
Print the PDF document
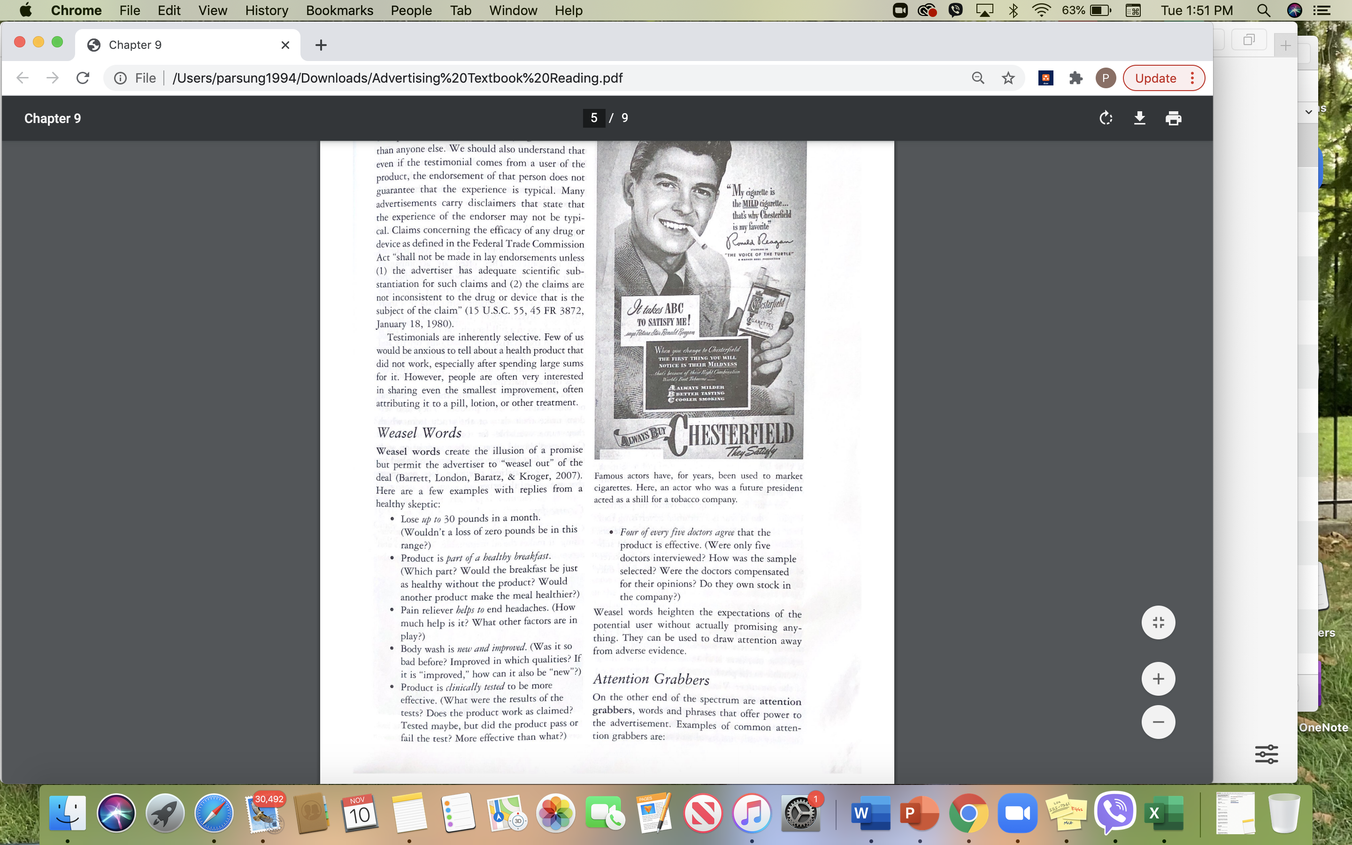pos(1173,118)
